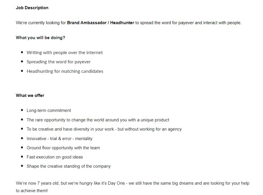The width and height of the screenshot is (263, 195).
Task: Click the 'Long-term commitment' bullet
Action: pyautogui.click(x=49, y=110)
